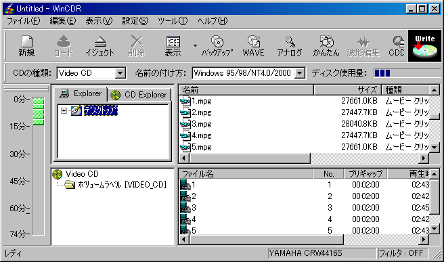Open the CDの種類 Video CD dropdown
The height and width of the screenshot is (262, 444).
[x=120, y=73]
